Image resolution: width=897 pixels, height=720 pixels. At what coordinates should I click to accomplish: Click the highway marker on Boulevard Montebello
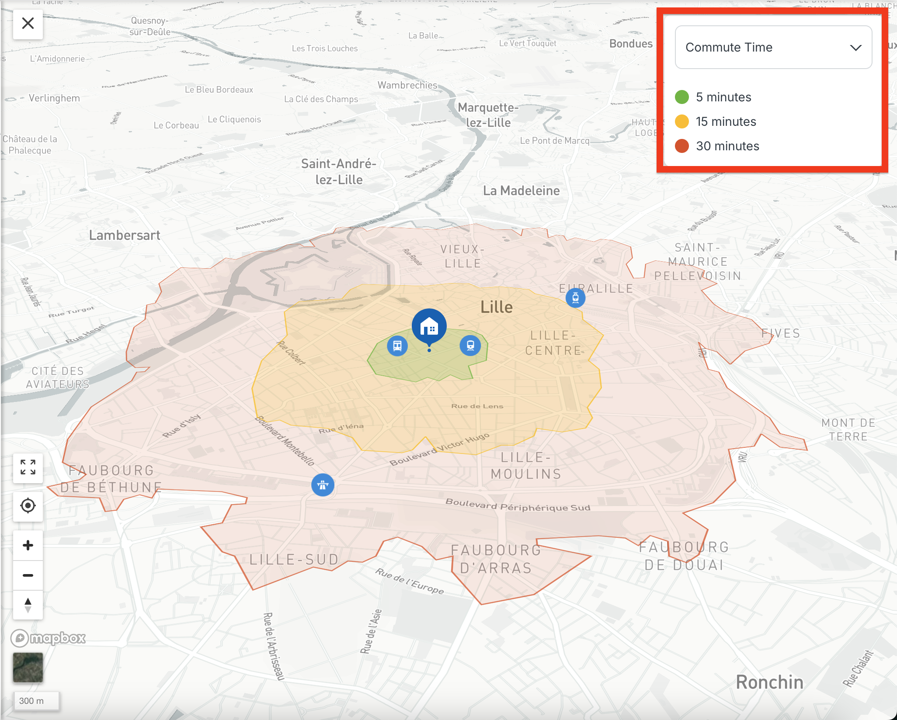(323, 485)
